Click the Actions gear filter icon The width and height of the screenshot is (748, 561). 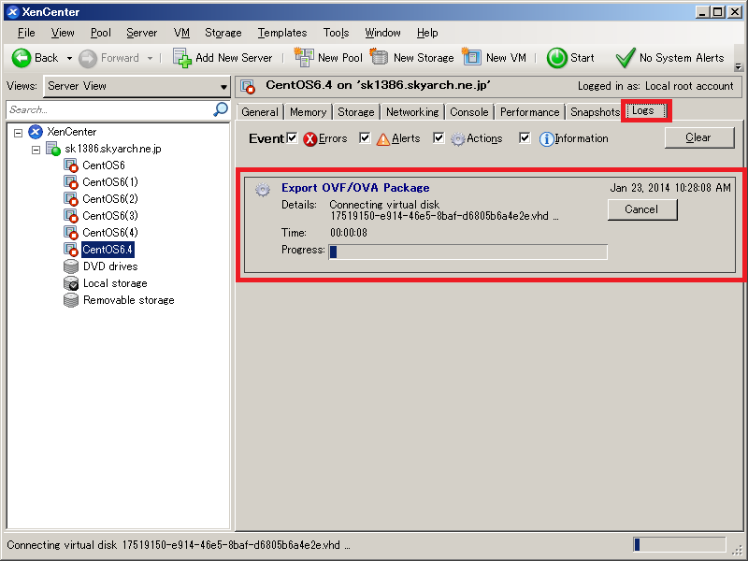coord(458,138)
